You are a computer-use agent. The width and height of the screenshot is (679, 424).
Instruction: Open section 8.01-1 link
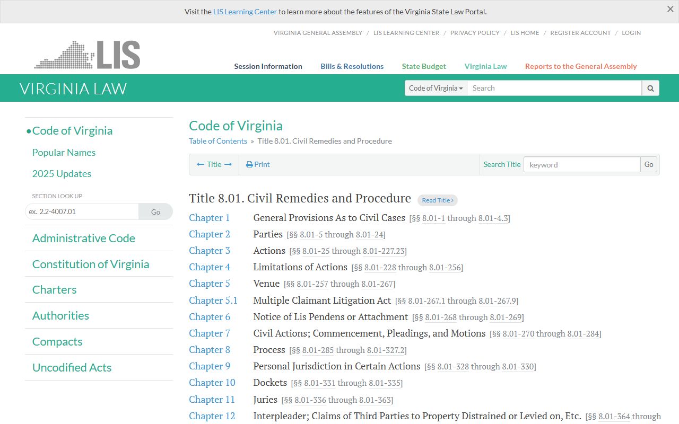pyautogui.click(x=433, y=218)
